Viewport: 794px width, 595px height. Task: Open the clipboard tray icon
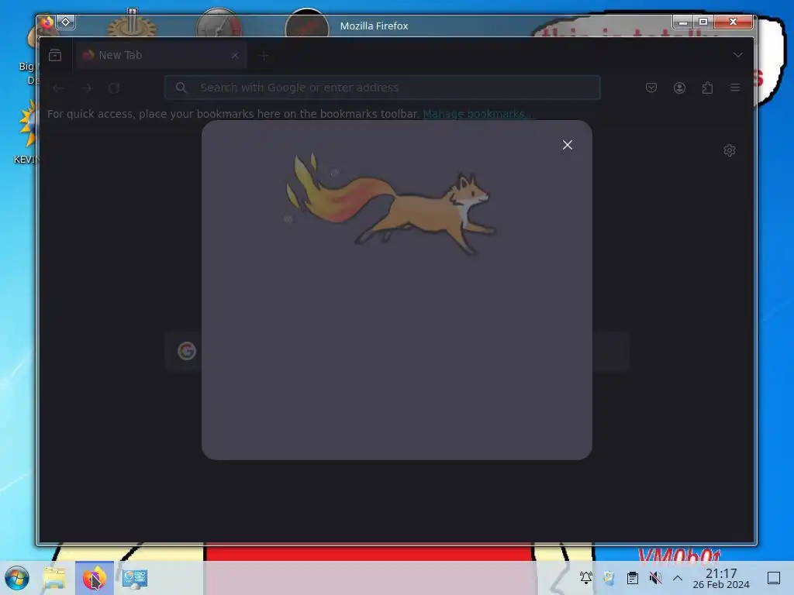tap(633, 577)
